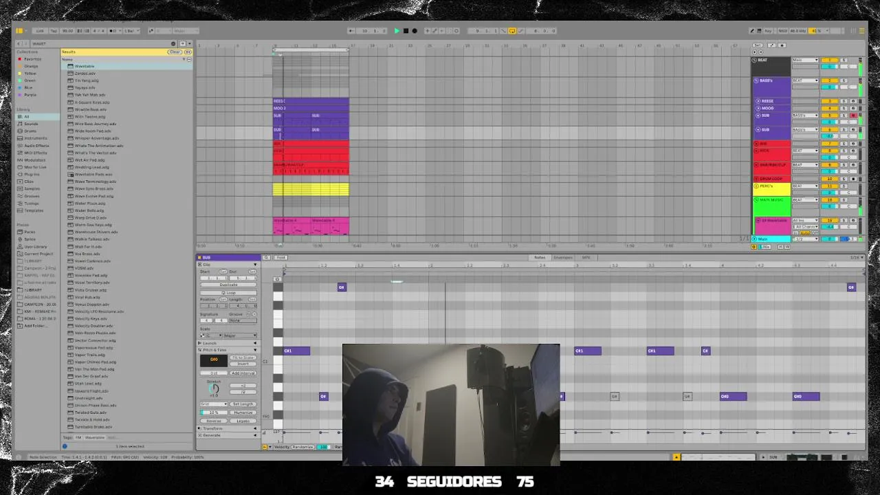880x495 pixels.
Task: Open the Wavetable track All Ins input dropdown
Action: [x=805, y=221]
